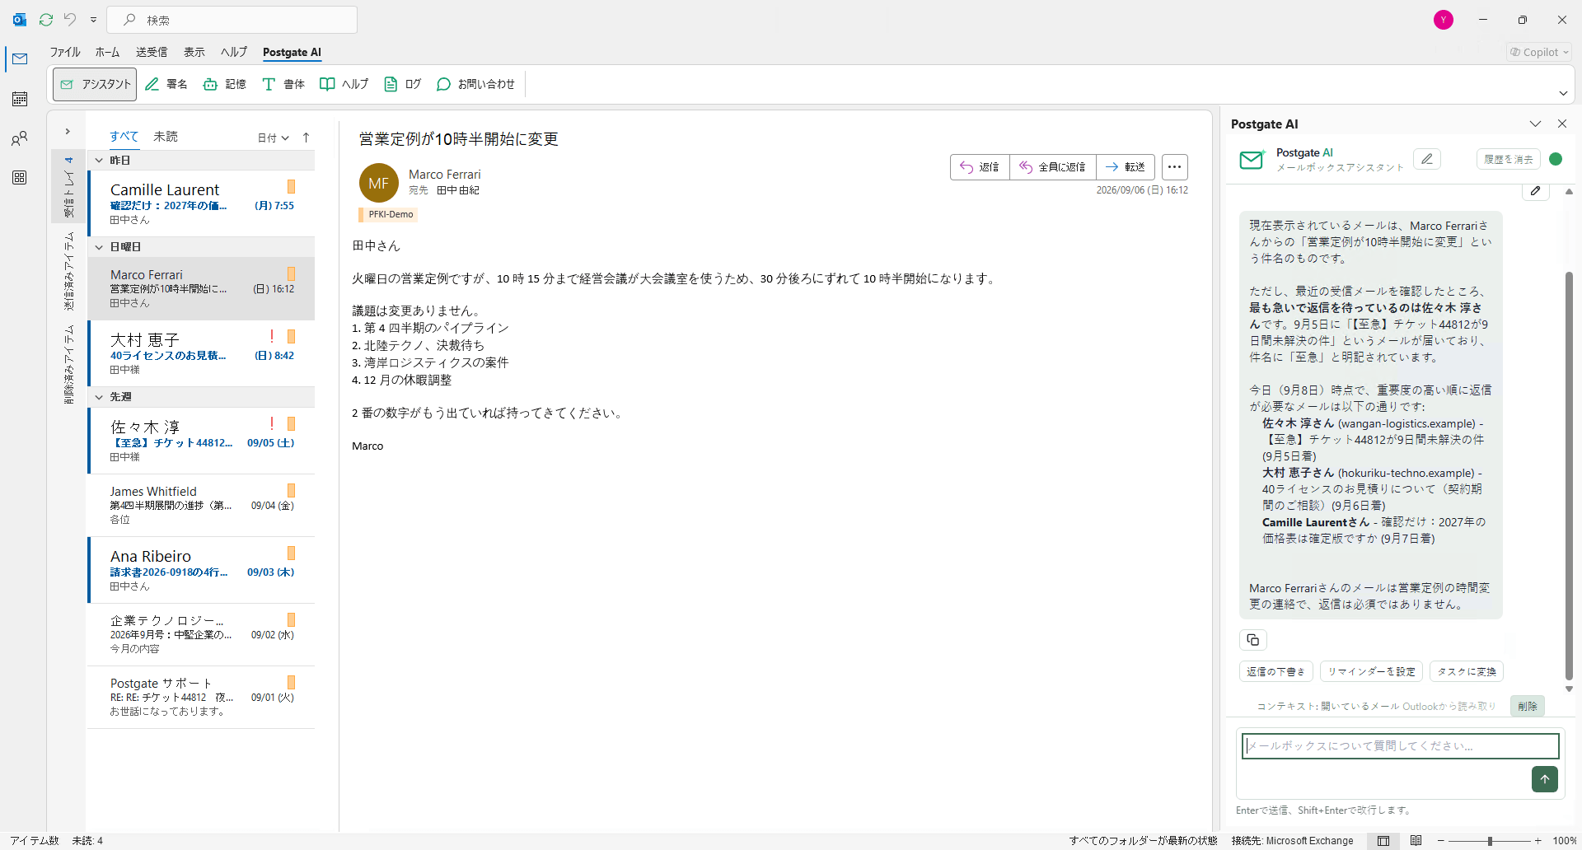
Task: Select the Postgate AI ribbon tab
Action: click(x=292, y=52)
